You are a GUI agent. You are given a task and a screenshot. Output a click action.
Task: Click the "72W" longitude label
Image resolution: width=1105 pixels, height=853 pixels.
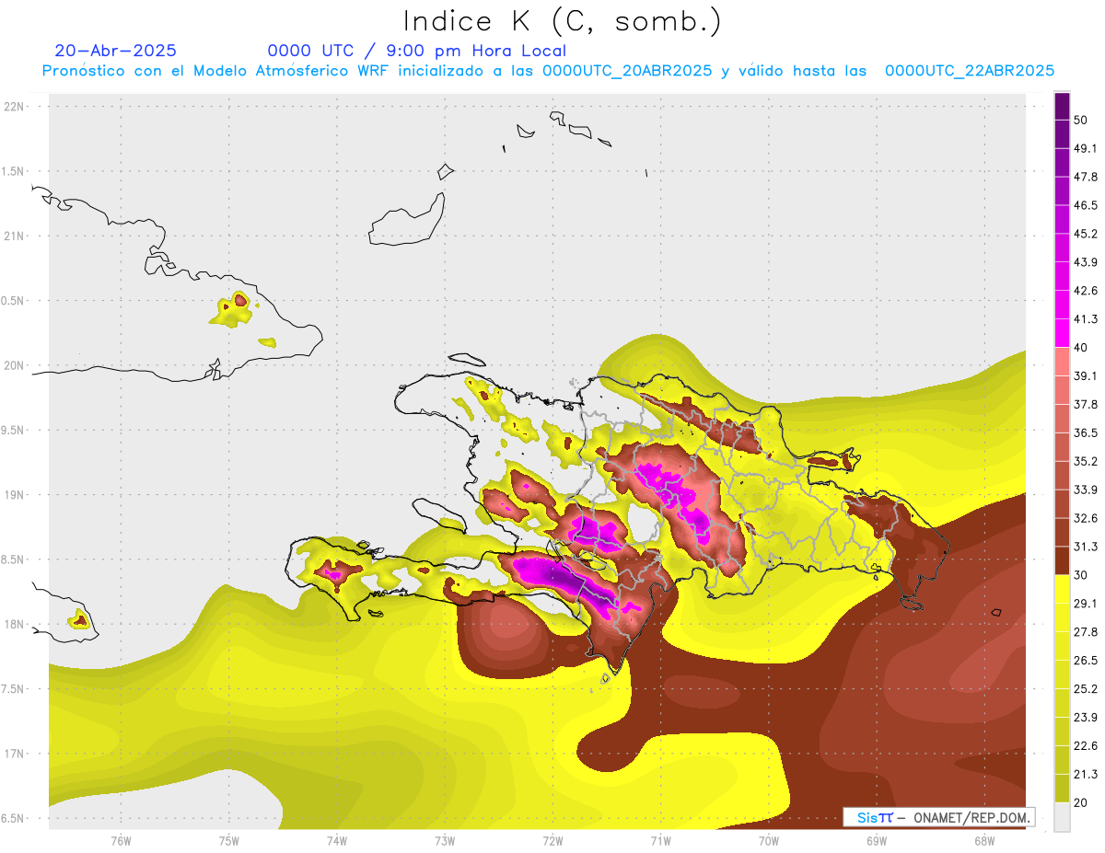tap(552, 841)
